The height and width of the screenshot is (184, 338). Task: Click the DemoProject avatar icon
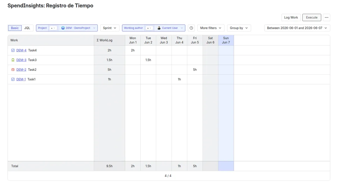click(63, 28)
